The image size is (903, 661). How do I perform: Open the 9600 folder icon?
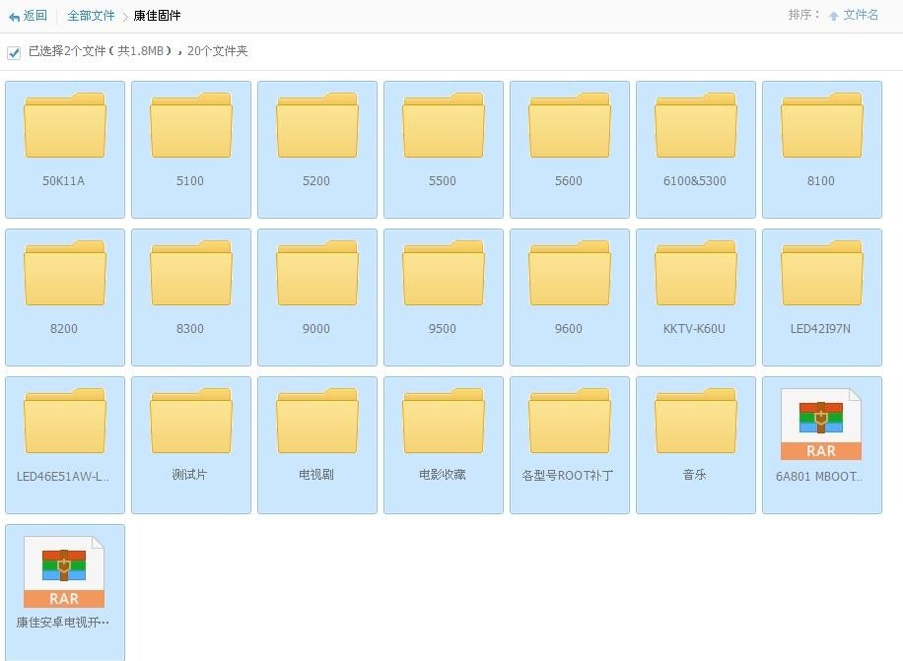pos(569,273)
